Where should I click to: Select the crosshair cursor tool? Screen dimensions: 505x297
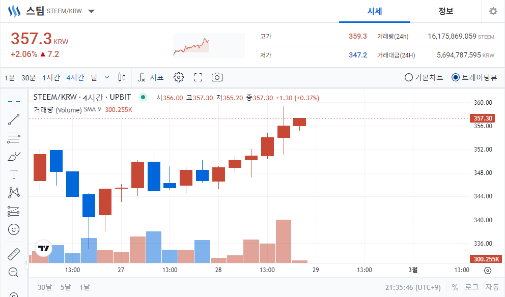point(14,101)
